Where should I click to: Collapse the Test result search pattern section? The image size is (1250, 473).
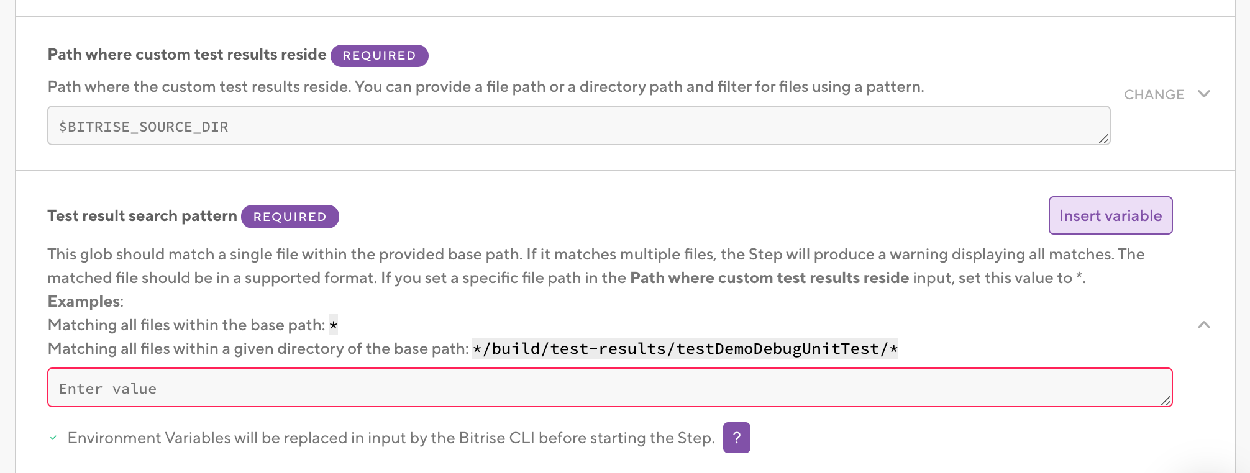tap(1204, 325)
